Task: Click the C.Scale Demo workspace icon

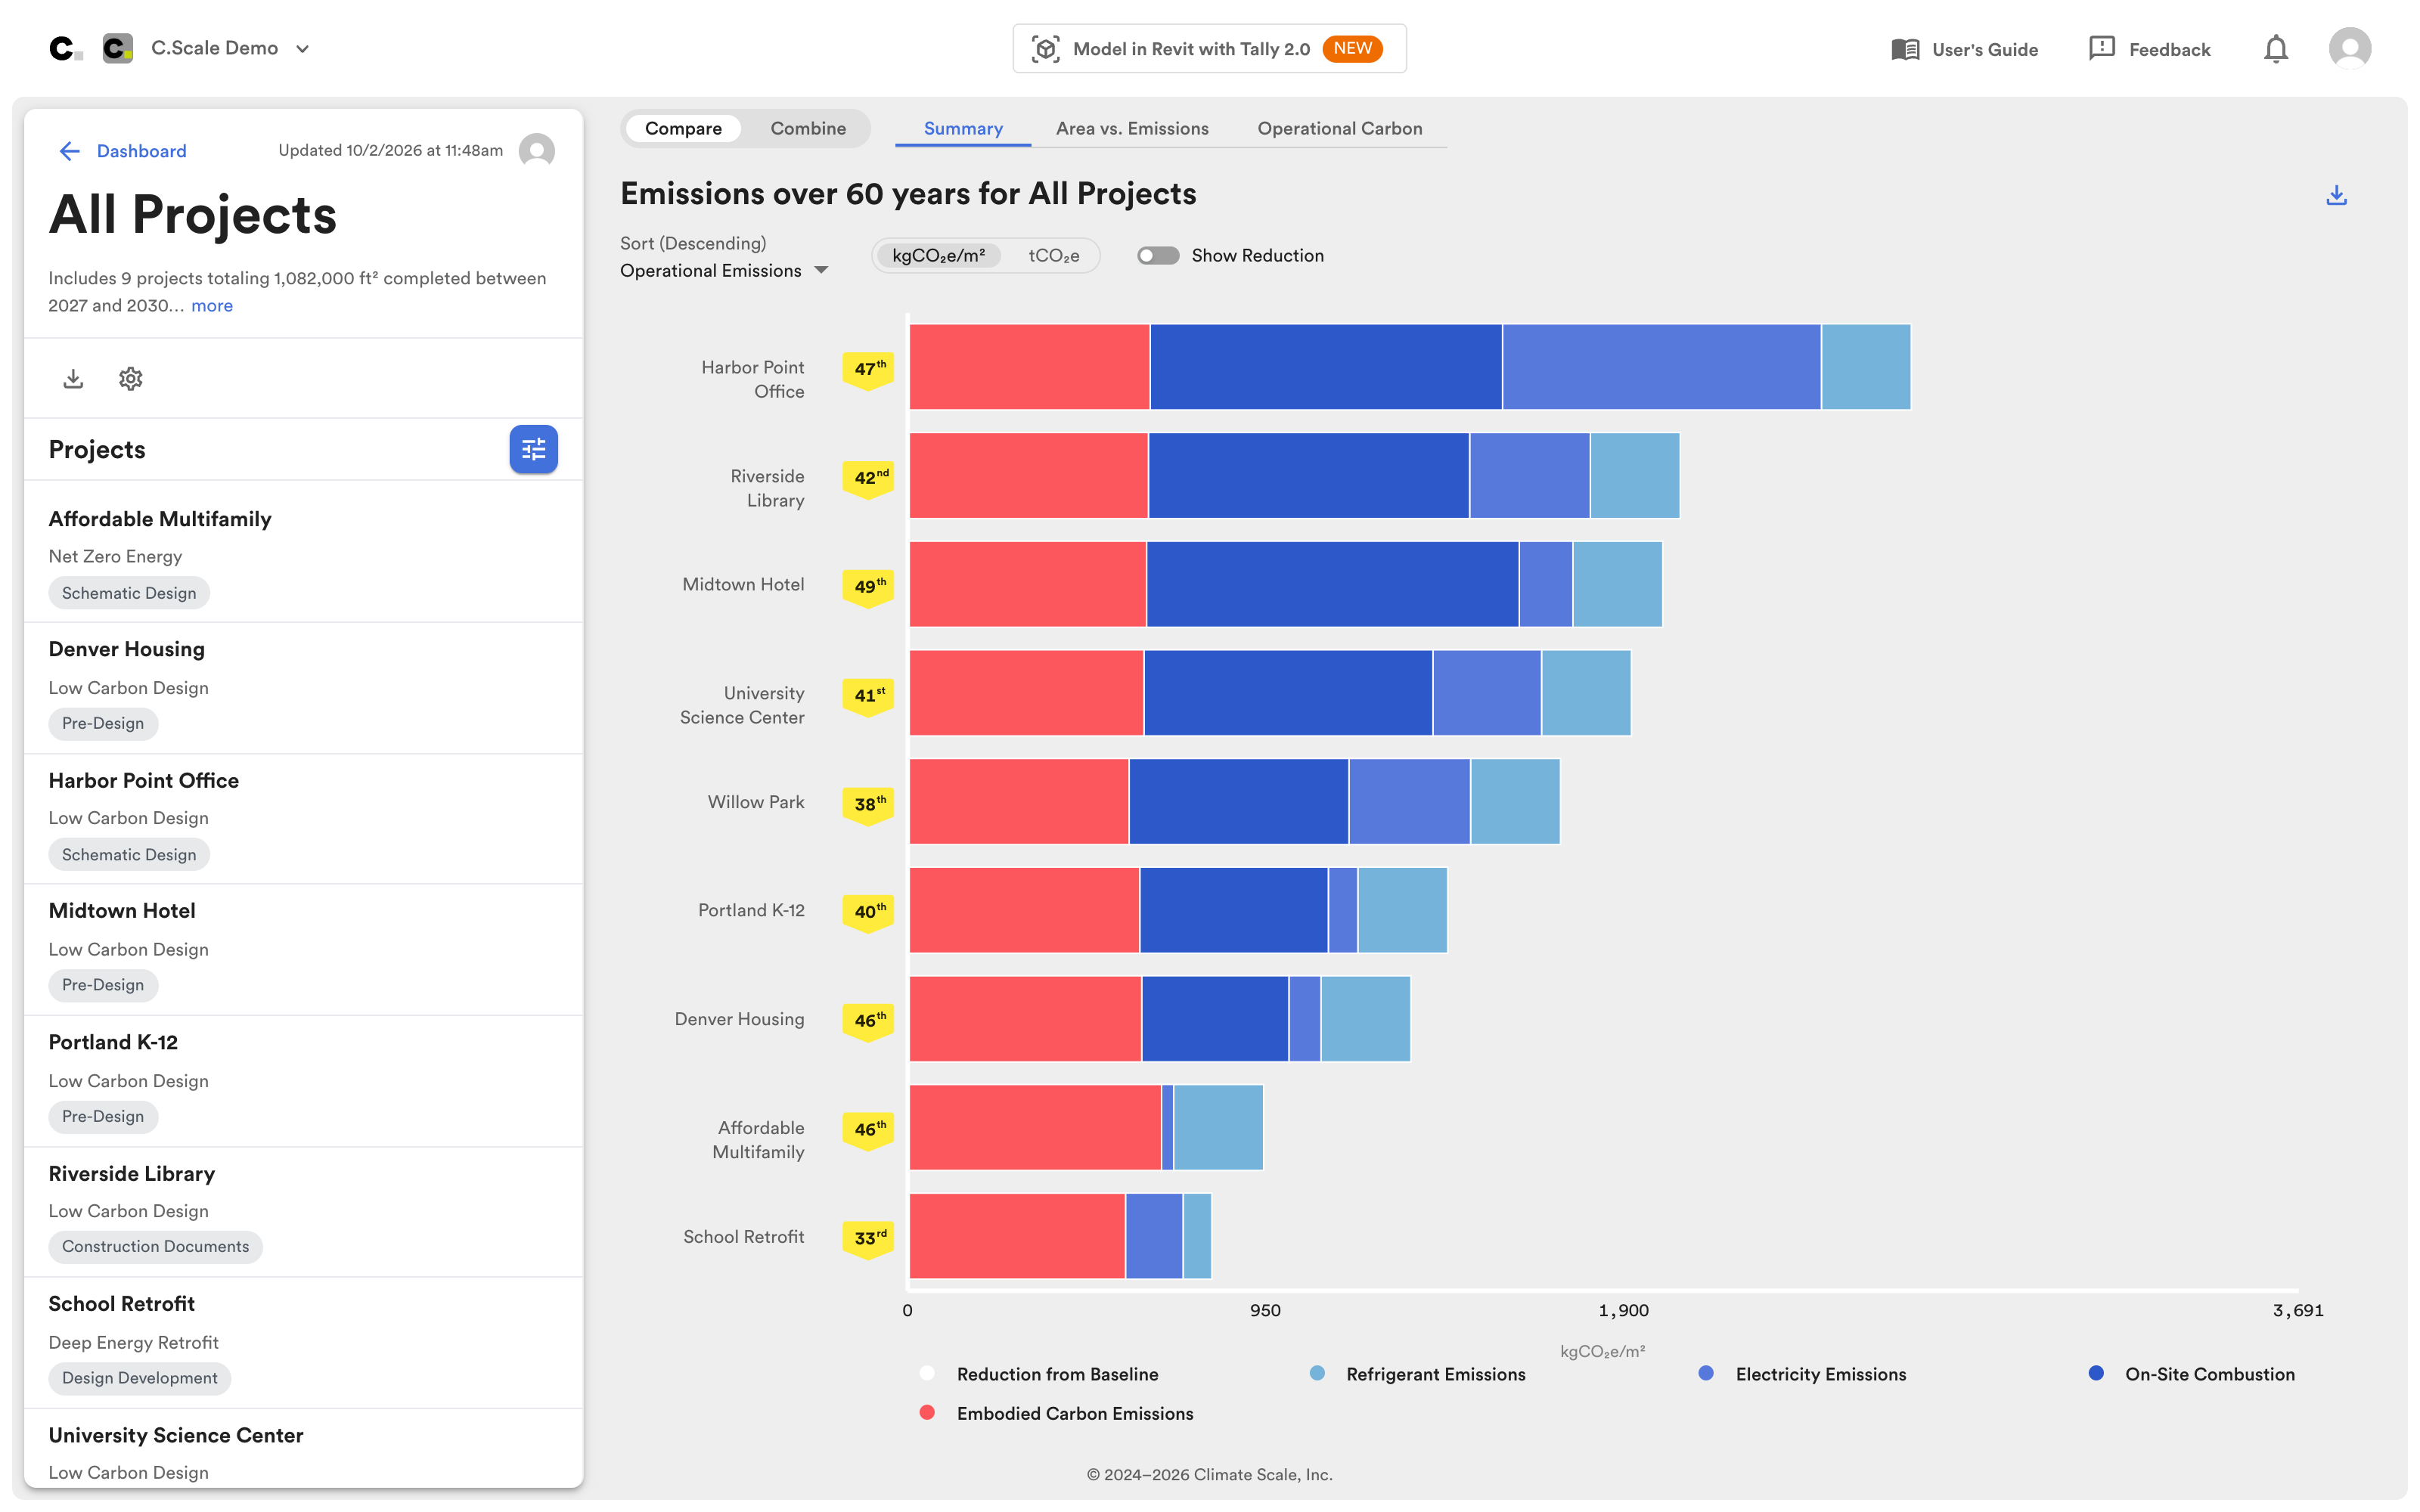Action: (x=118, y=48)
